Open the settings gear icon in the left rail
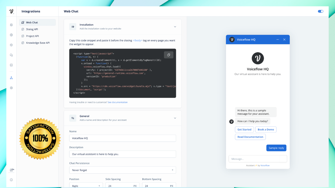 tap(11, 88)
